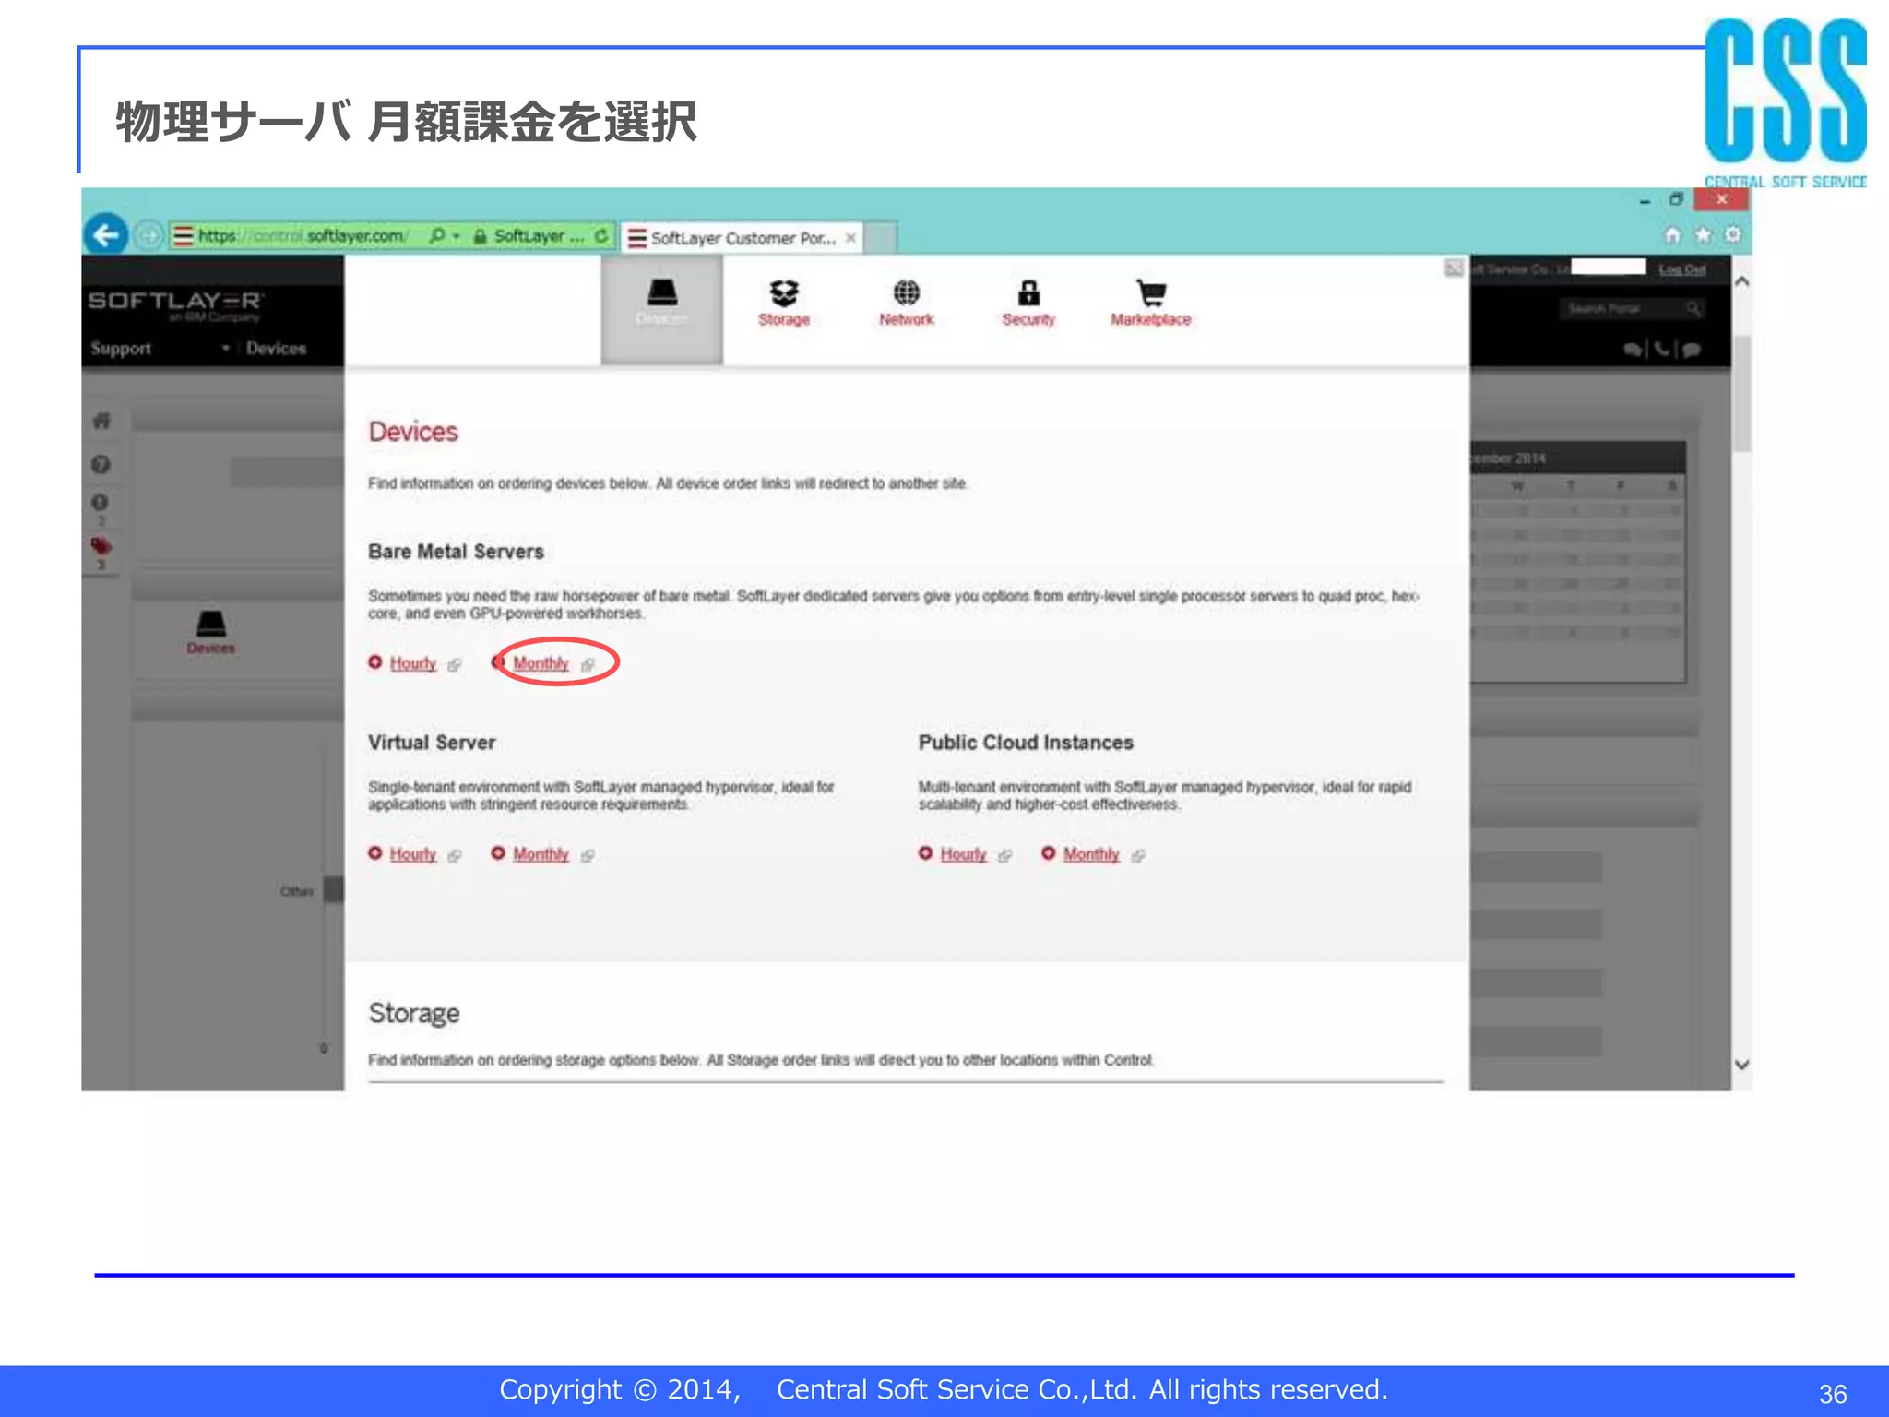Click the Log Out link

tap(1681, 269)
